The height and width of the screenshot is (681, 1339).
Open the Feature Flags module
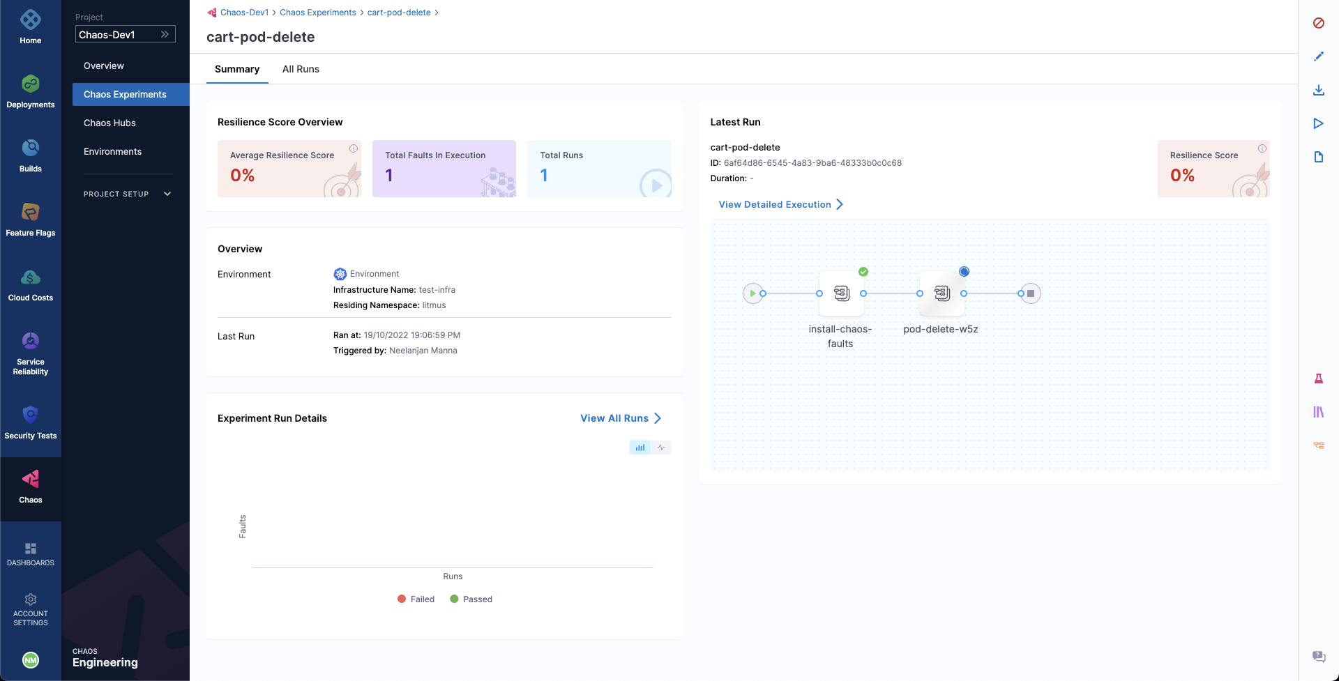31,219
